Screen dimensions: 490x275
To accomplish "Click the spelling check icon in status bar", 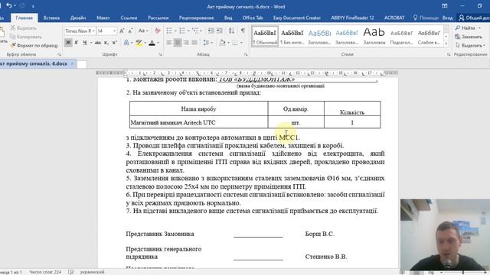I will 71,272.
